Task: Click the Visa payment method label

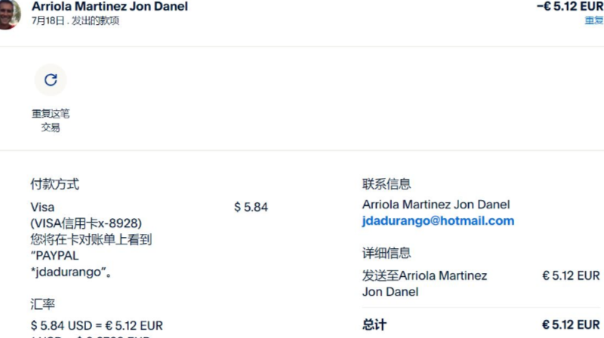Action: click(x=42, y=207)
